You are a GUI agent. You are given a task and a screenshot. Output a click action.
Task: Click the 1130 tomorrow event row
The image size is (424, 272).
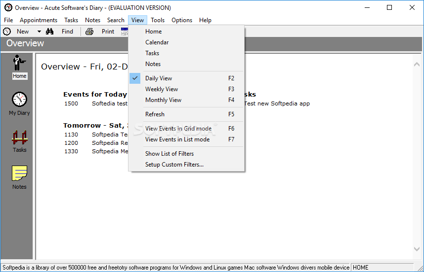[x=96, y=135]
